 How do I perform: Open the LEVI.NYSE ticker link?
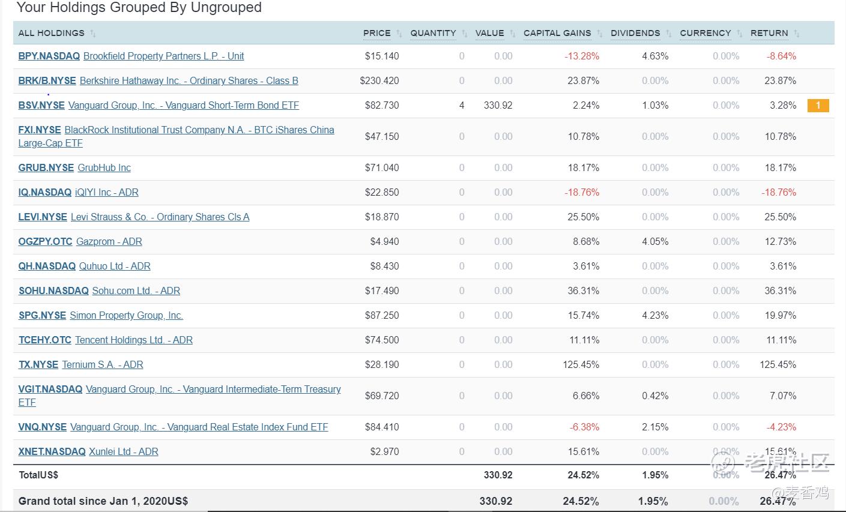tap(43, 217)
